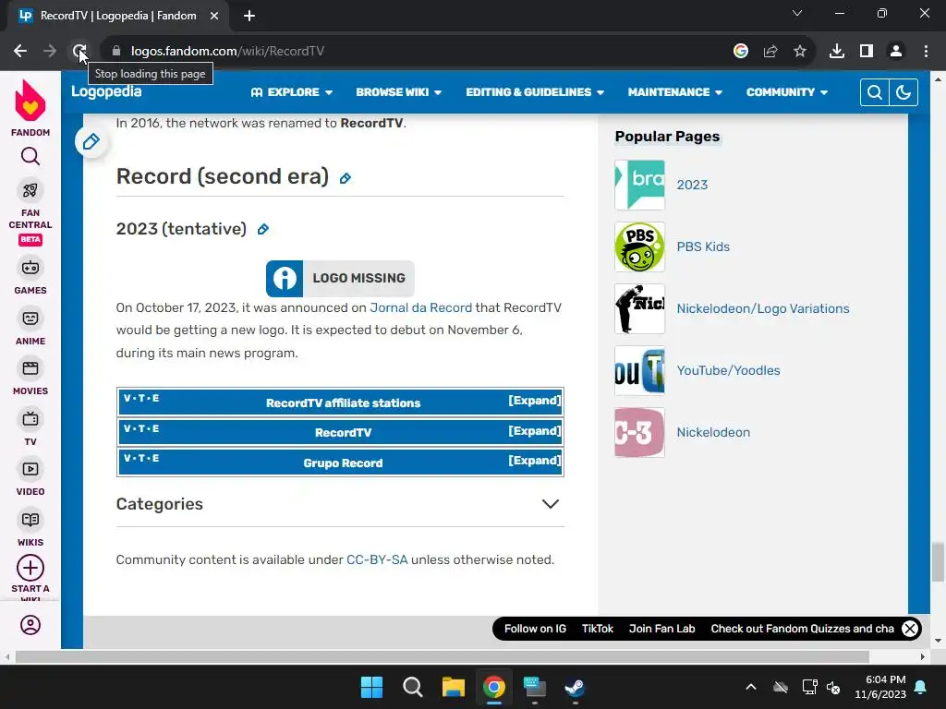Open the Community dropdown
This screenshot has height=709, width=946.
(787, 92)
